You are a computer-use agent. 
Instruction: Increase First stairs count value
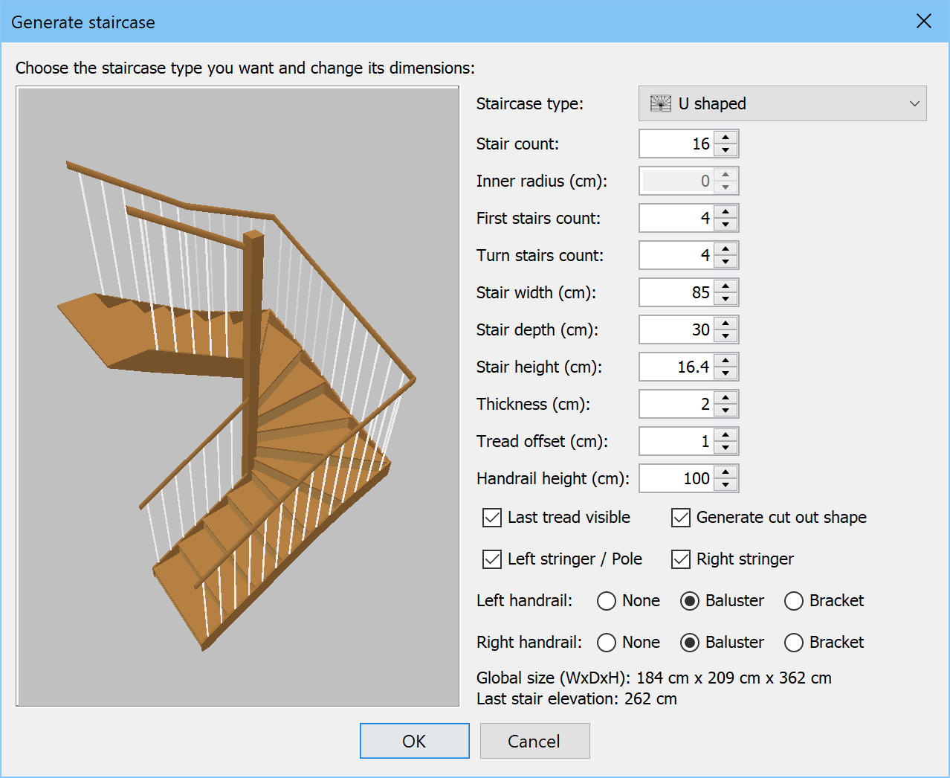(726, 211)
